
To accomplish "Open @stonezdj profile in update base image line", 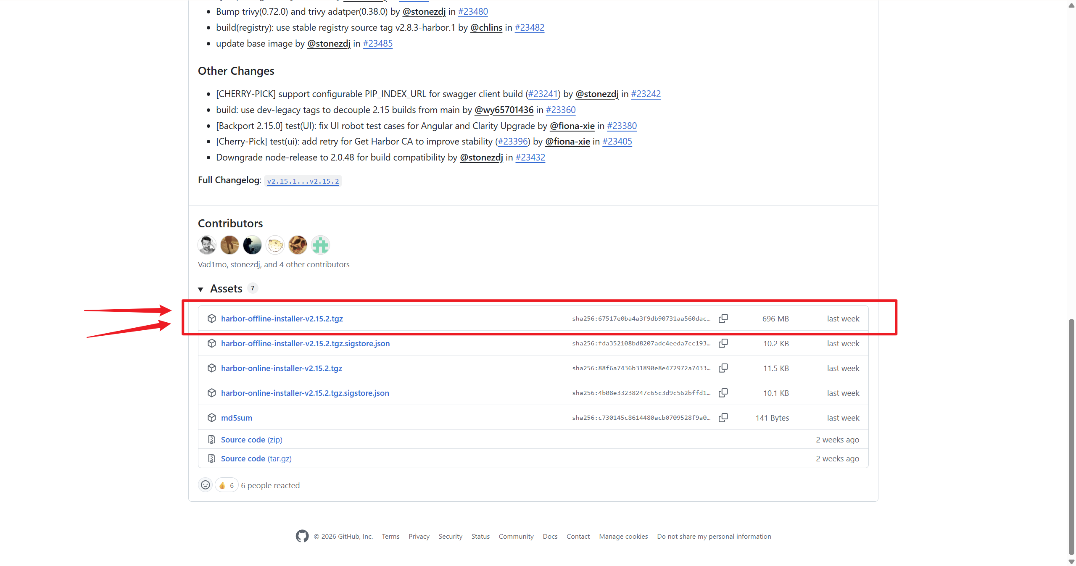I will 329,43.
